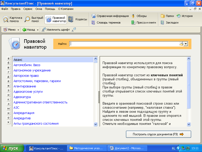Open История history
The height and width of the screenshot is (152, 202).
pyautogui.click(x=185, y=16)
